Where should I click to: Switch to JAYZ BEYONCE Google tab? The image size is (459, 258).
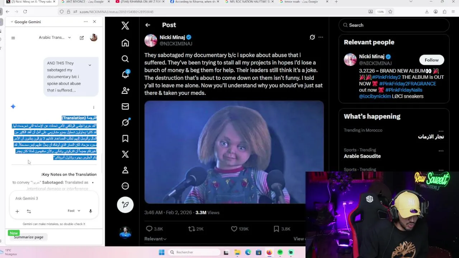[x=85, y=2]
